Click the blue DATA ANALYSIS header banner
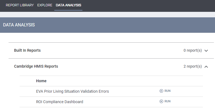This screenshot has height=110, width=215. point(124,25)
